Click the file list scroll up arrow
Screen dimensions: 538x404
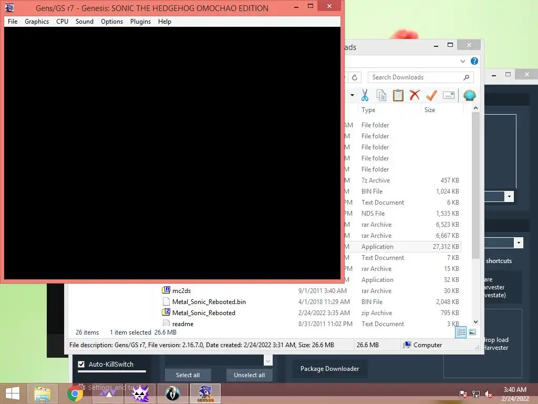(475, 108)
